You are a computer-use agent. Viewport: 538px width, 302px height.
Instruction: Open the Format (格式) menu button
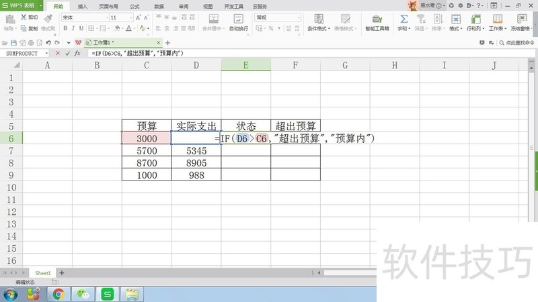456,23
